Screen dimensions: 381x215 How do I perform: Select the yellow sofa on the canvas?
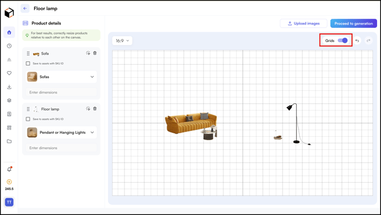tap(191, 123)
